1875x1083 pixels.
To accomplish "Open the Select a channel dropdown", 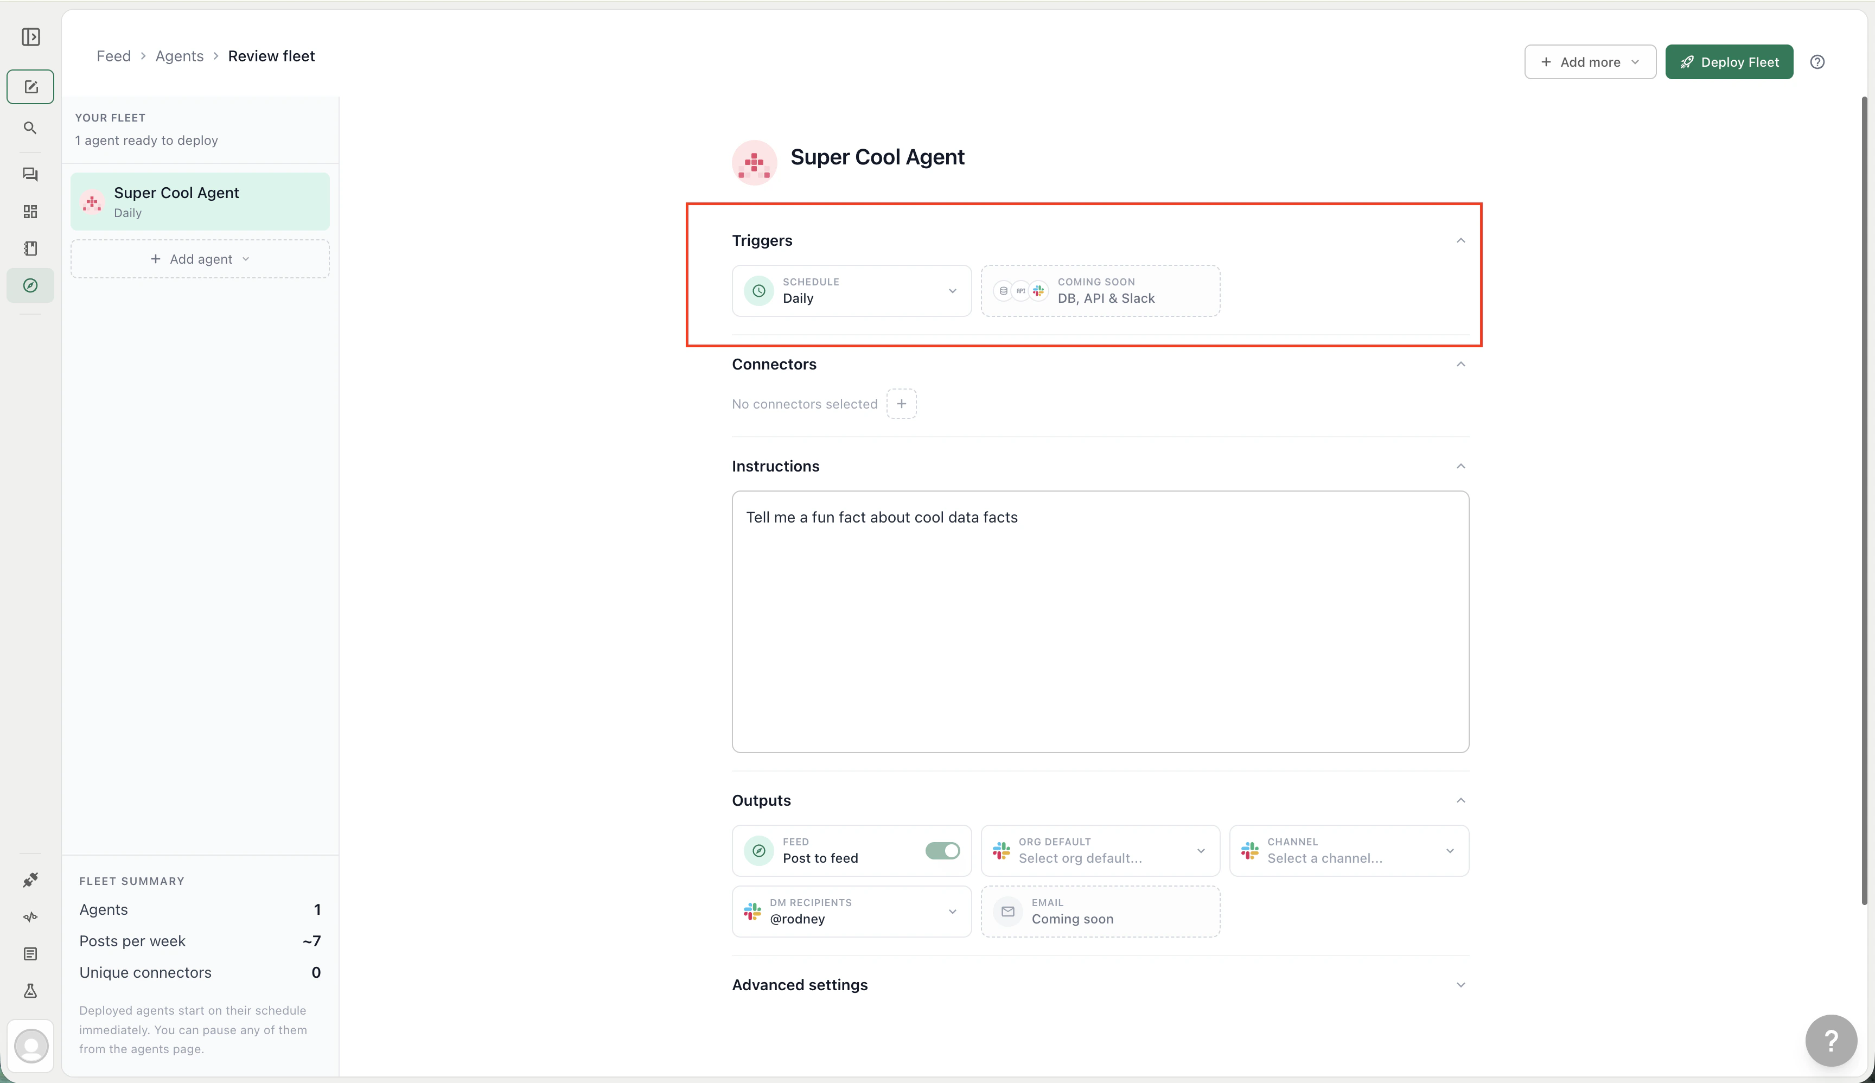I will pos(1348,850).
